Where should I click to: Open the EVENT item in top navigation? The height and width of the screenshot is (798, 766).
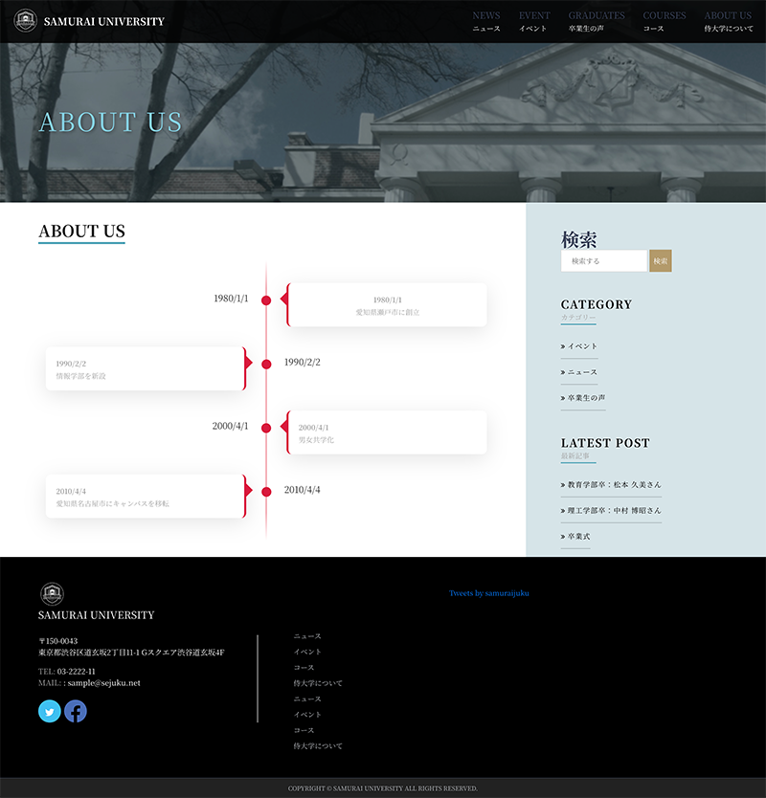point(534,21)
